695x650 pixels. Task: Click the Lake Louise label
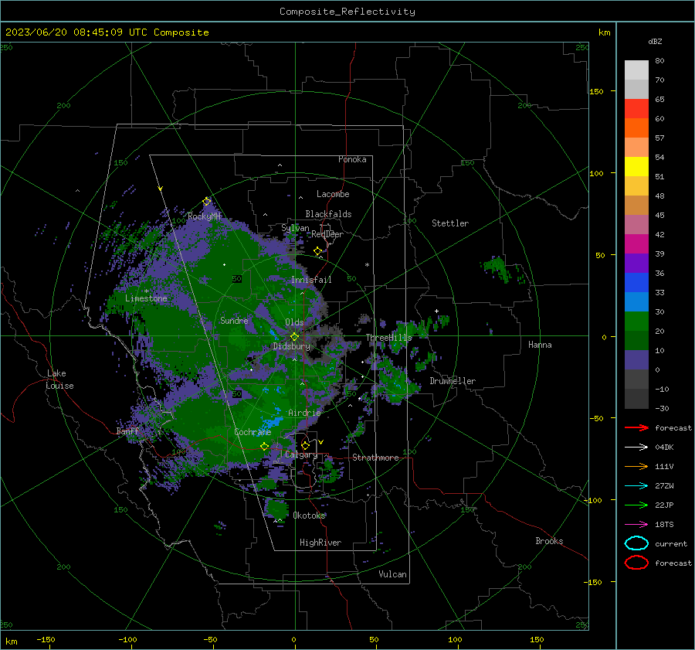point(60,379)
